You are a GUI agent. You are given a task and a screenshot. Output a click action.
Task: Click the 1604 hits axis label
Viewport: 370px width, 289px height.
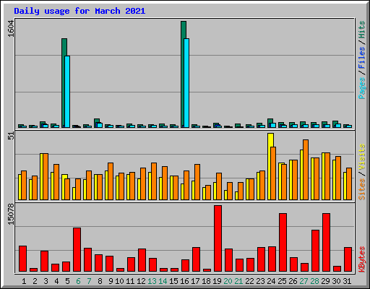click(11, 29)
